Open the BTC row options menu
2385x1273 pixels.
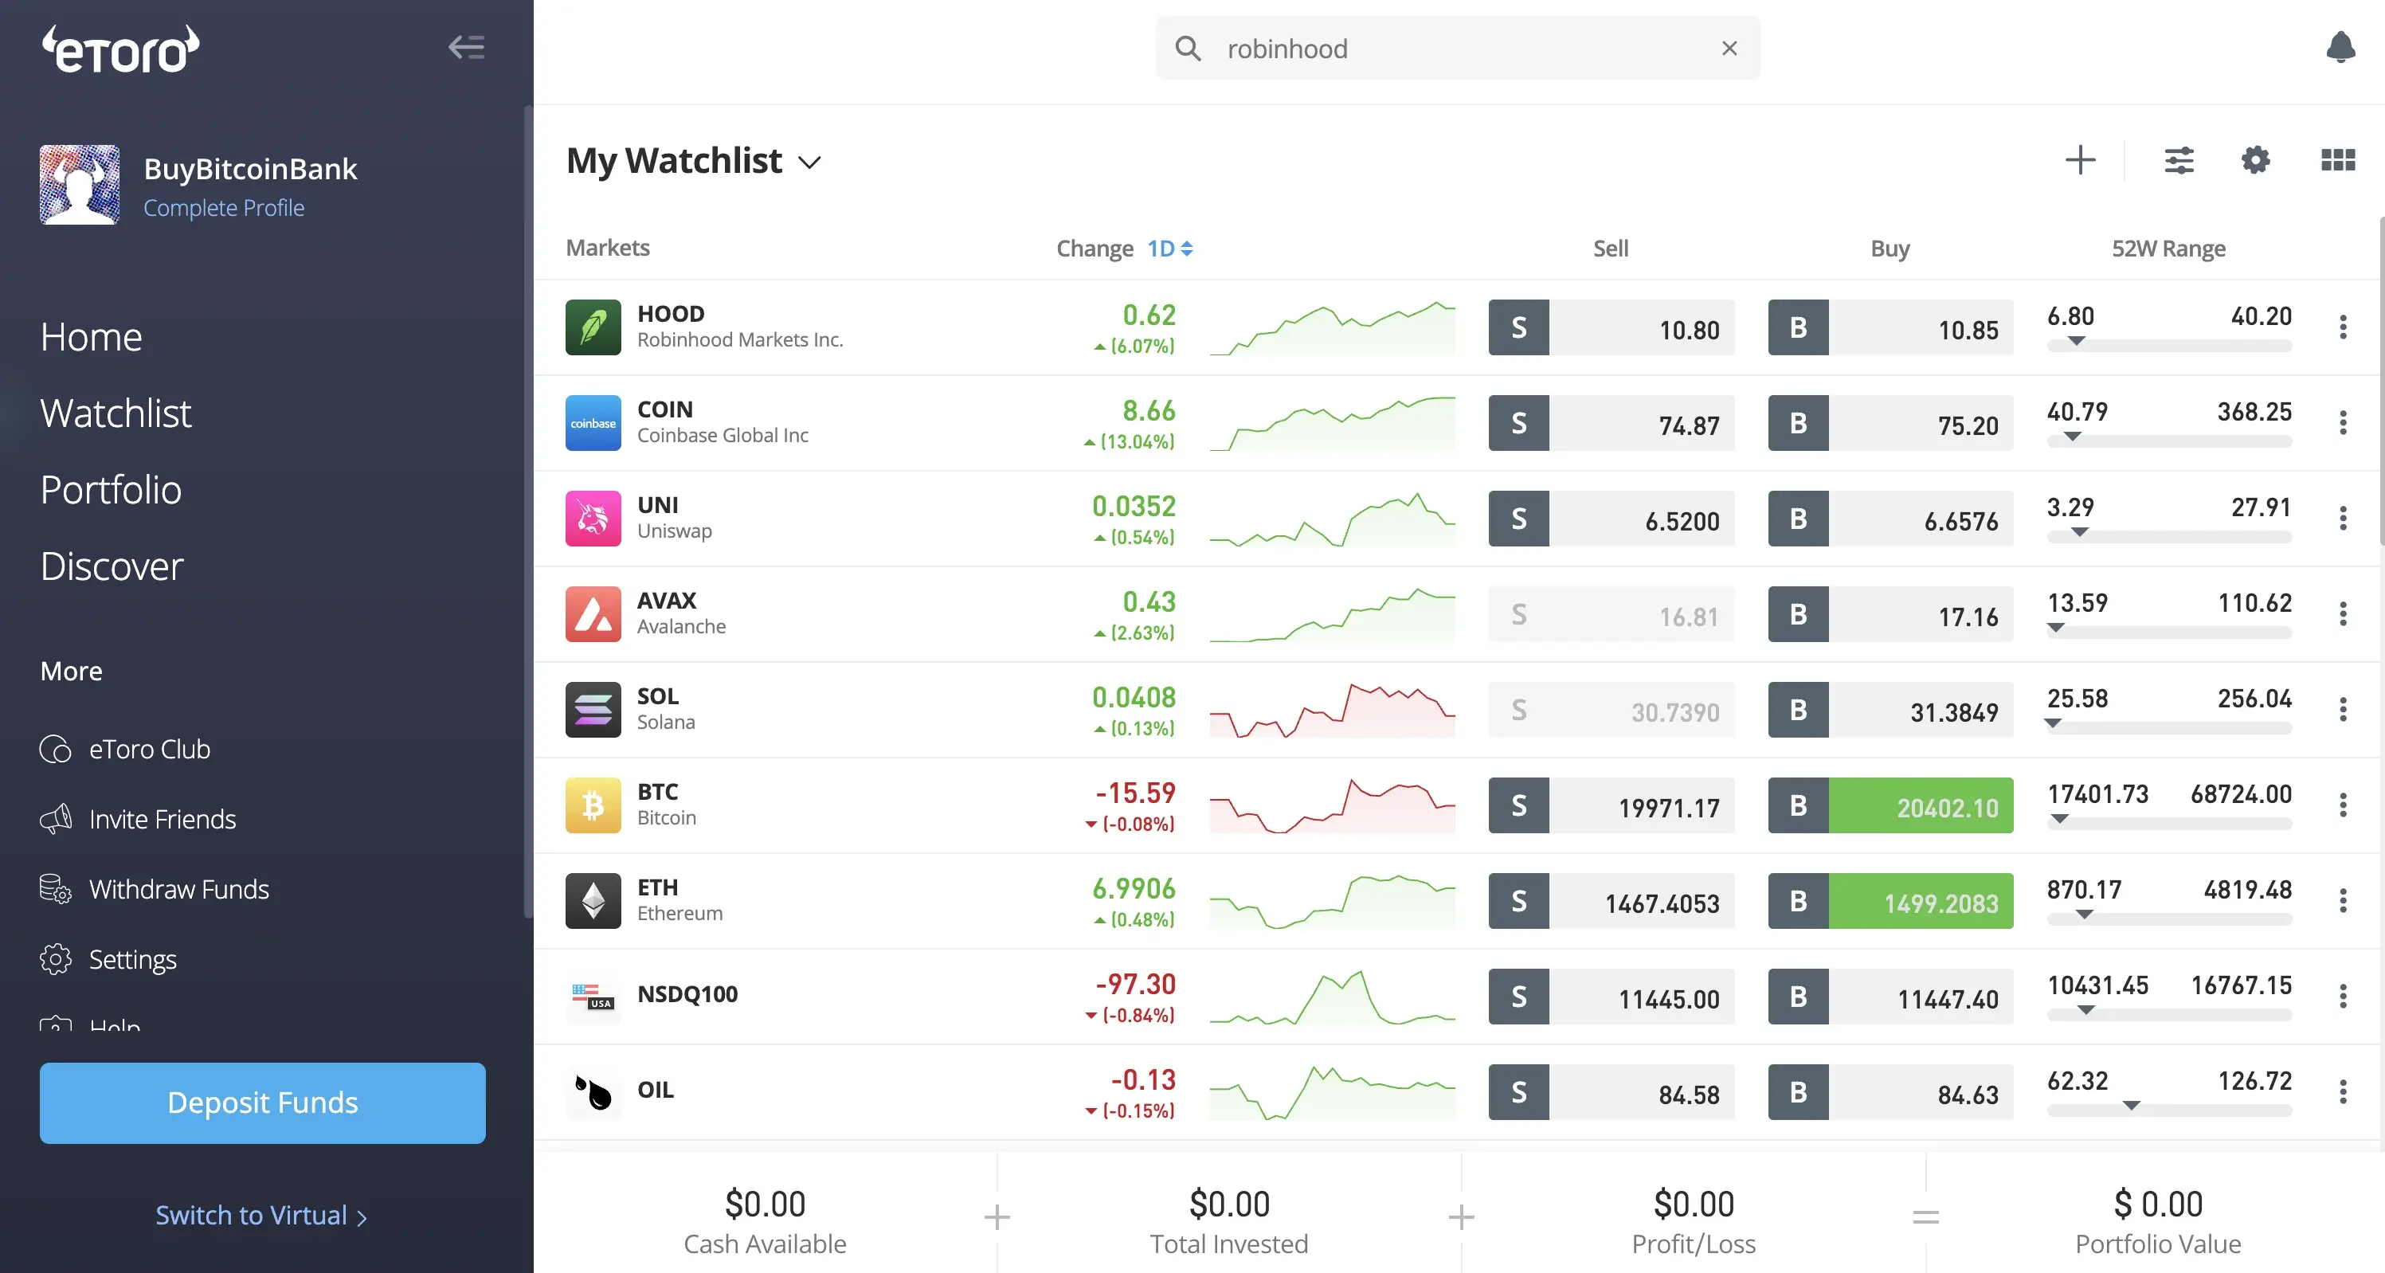(x=2343, y=805)
